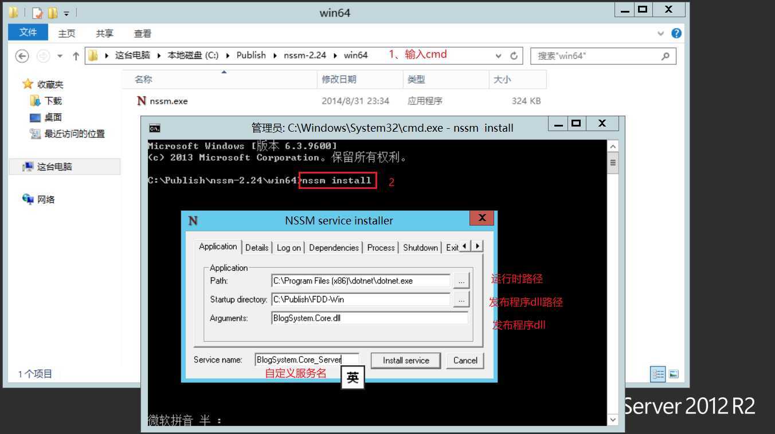Select the Details tab in NSSM
This screenshot has width=775, height=434.
coord(257,247)
